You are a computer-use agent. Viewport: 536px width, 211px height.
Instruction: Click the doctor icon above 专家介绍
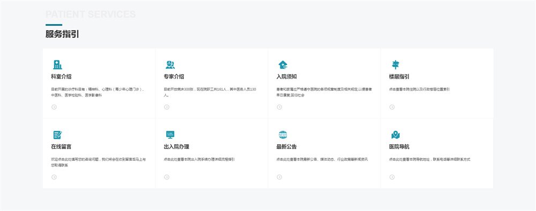pyautogui.click(x=170, y=65)
